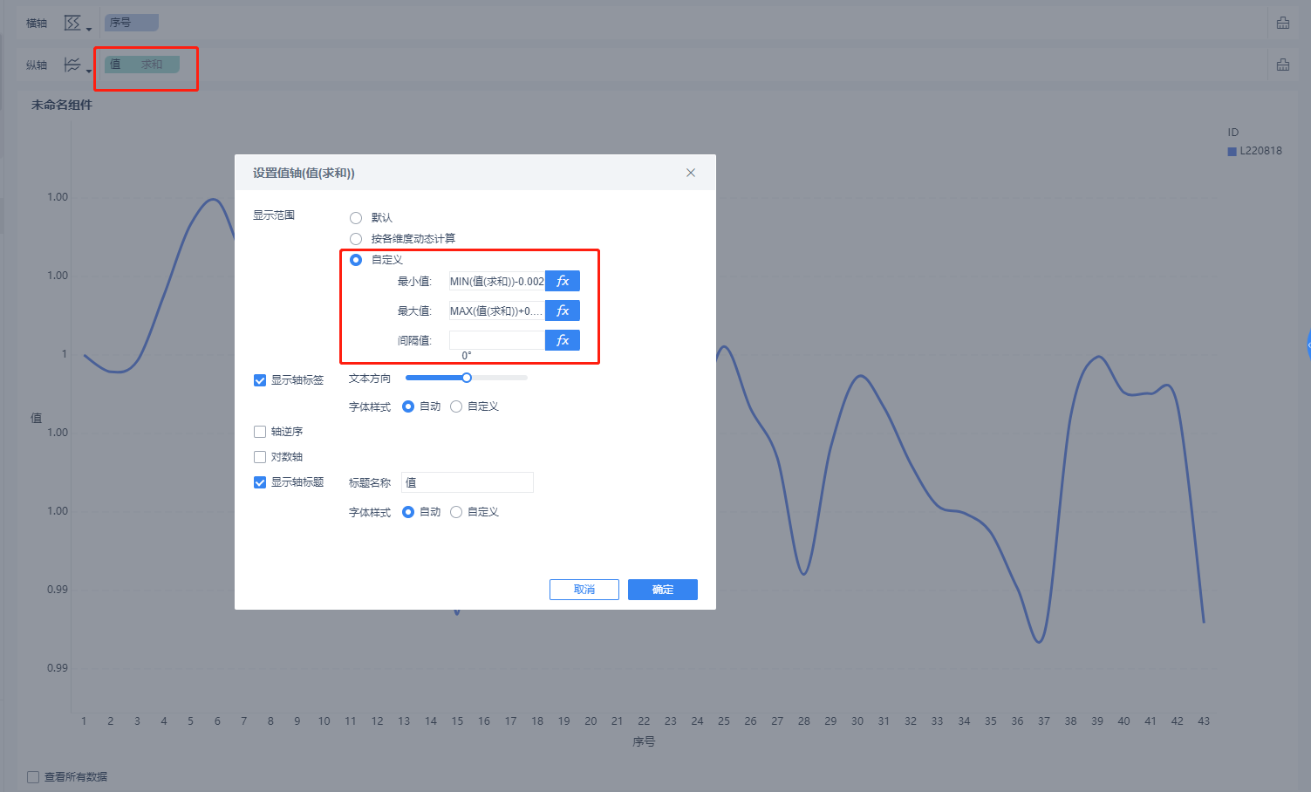1311x792 pixels.
Task: Click the fx button for 最大值
Action: [563, 311]
